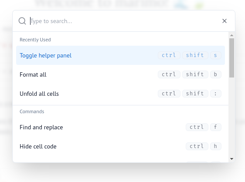Click the ctrl badge on Find and replace
The image size is (245, 182).
(197, 127)
